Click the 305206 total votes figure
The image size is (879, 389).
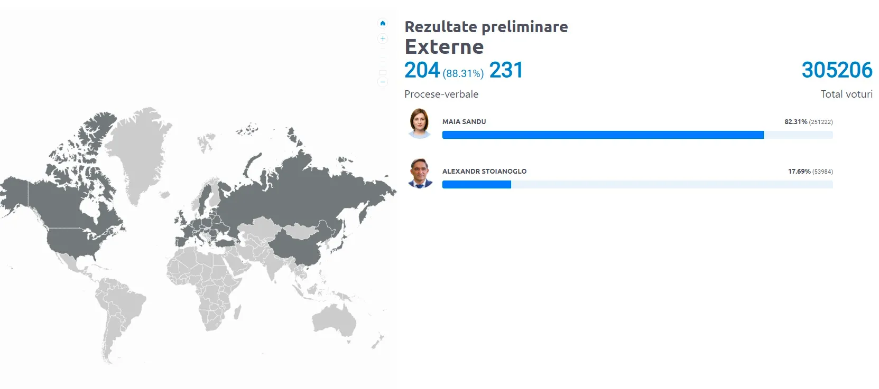tap(837, 70)
